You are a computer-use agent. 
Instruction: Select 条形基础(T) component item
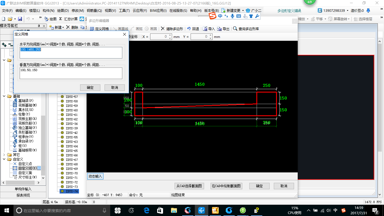[25, 132]
